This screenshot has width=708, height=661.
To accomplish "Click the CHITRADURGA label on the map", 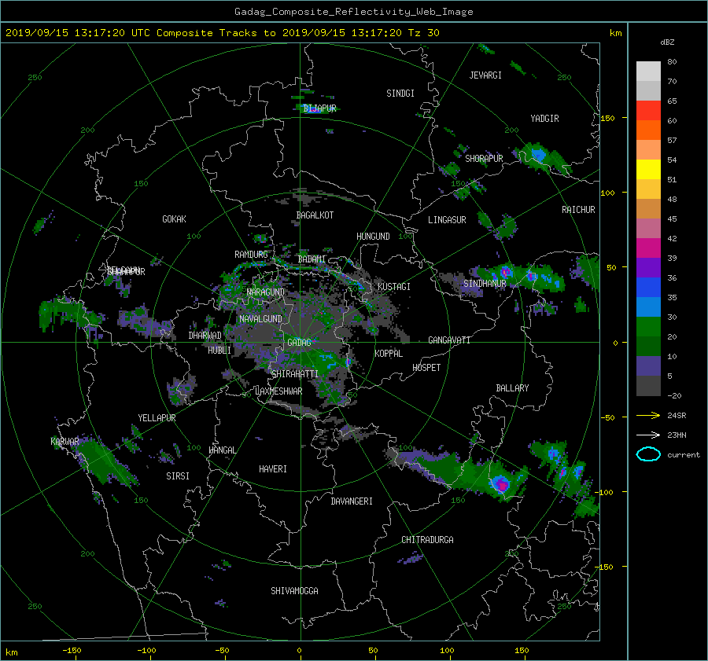I will 427,540.
